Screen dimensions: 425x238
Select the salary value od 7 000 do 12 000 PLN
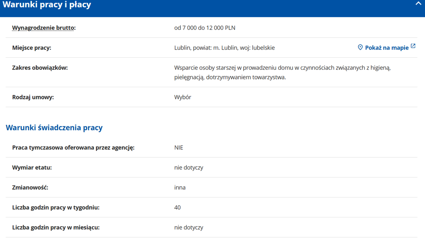tap(205, 28)
